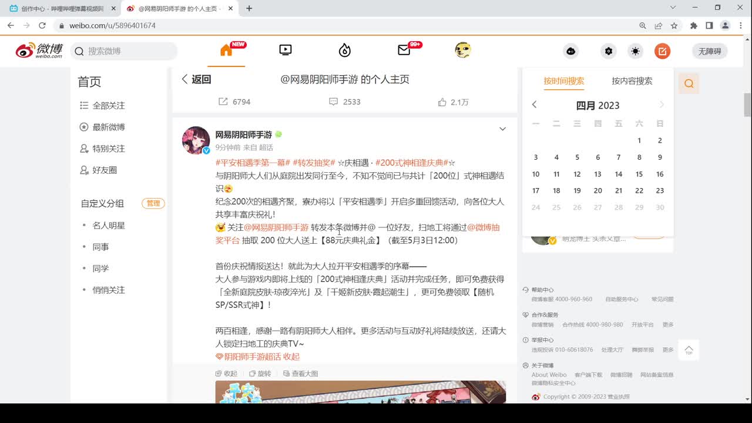Go to next month in calendar
This screenshot has height=423, width=752.
(662, 105)
